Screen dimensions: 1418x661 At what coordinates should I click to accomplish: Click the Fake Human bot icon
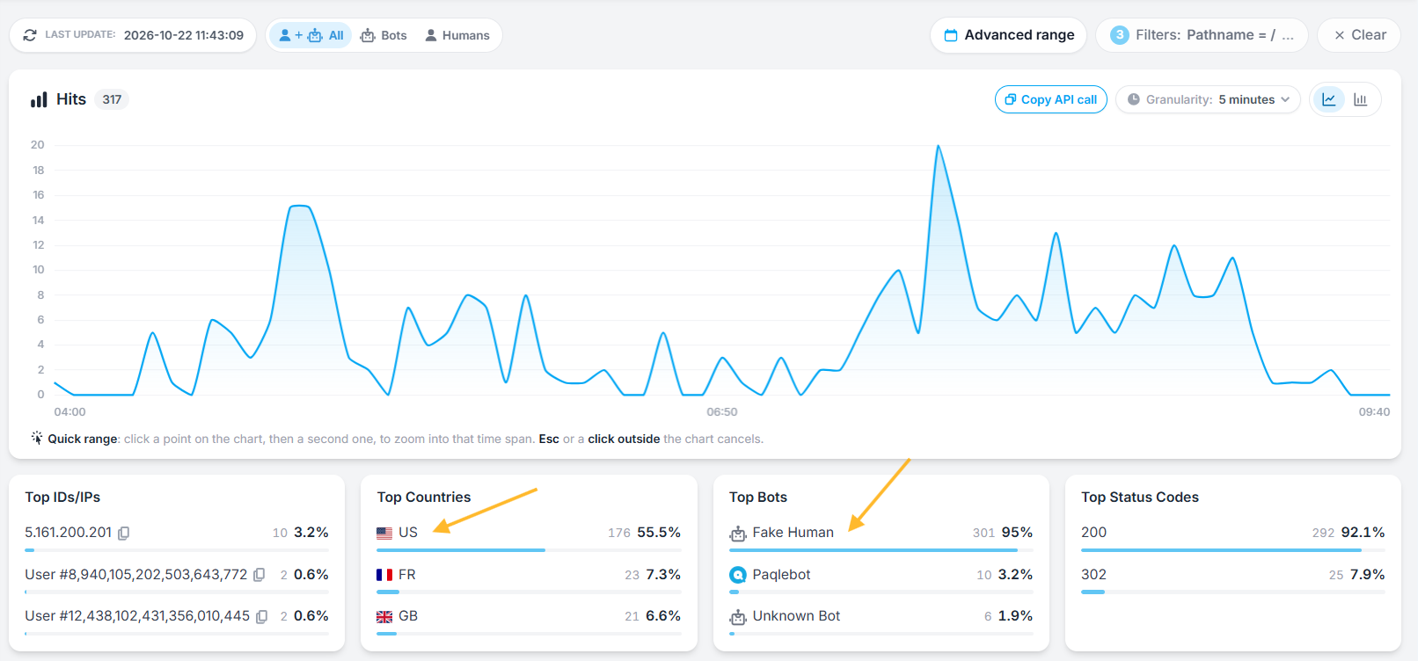point(738,534)
